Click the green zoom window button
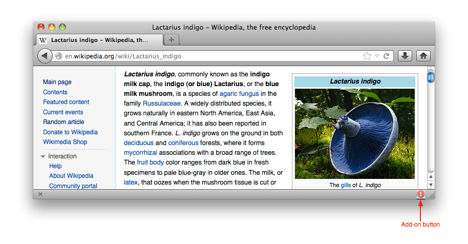This screenshot has width=468, height=244. (x=62, y=27)
